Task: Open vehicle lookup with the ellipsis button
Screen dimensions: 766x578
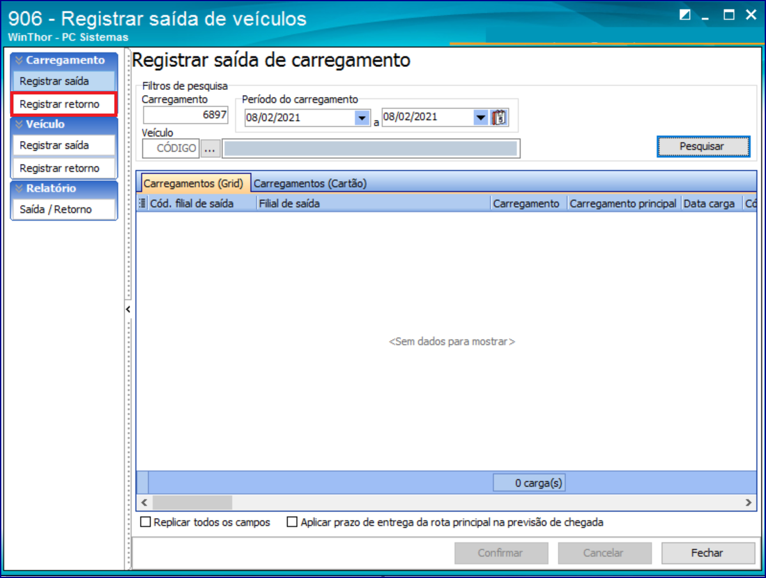Action: [x=210, y=149]
